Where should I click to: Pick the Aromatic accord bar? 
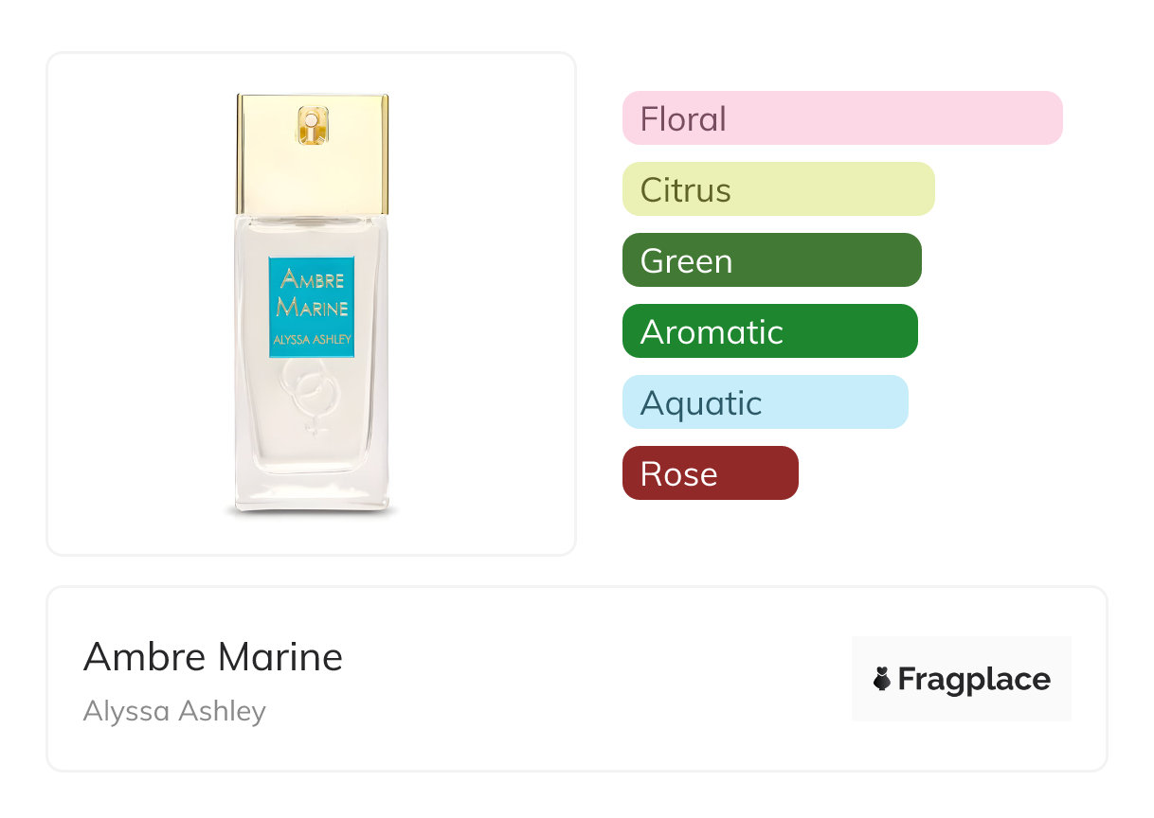pyautogui.click(x=769, y=331)
